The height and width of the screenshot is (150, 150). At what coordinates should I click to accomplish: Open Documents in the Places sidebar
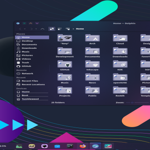click(32, 45)
